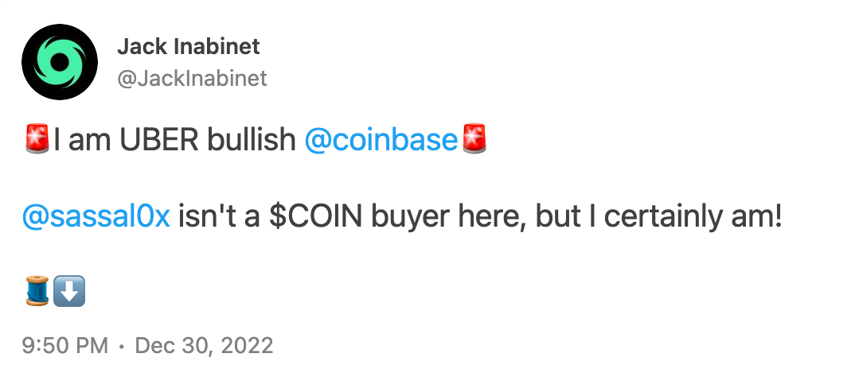Open the @sassal0x mention link
The image size is (855, 369).
click(x=96, y=217)
